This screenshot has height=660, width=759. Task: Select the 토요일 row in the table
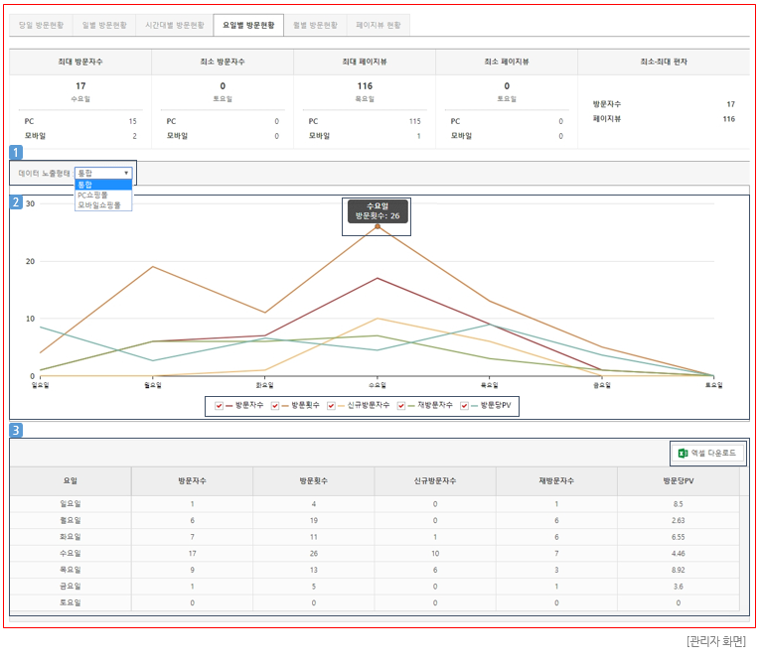click(x=375, y=602)
